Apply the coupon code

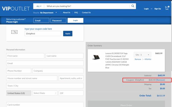(x=68, y=33)
